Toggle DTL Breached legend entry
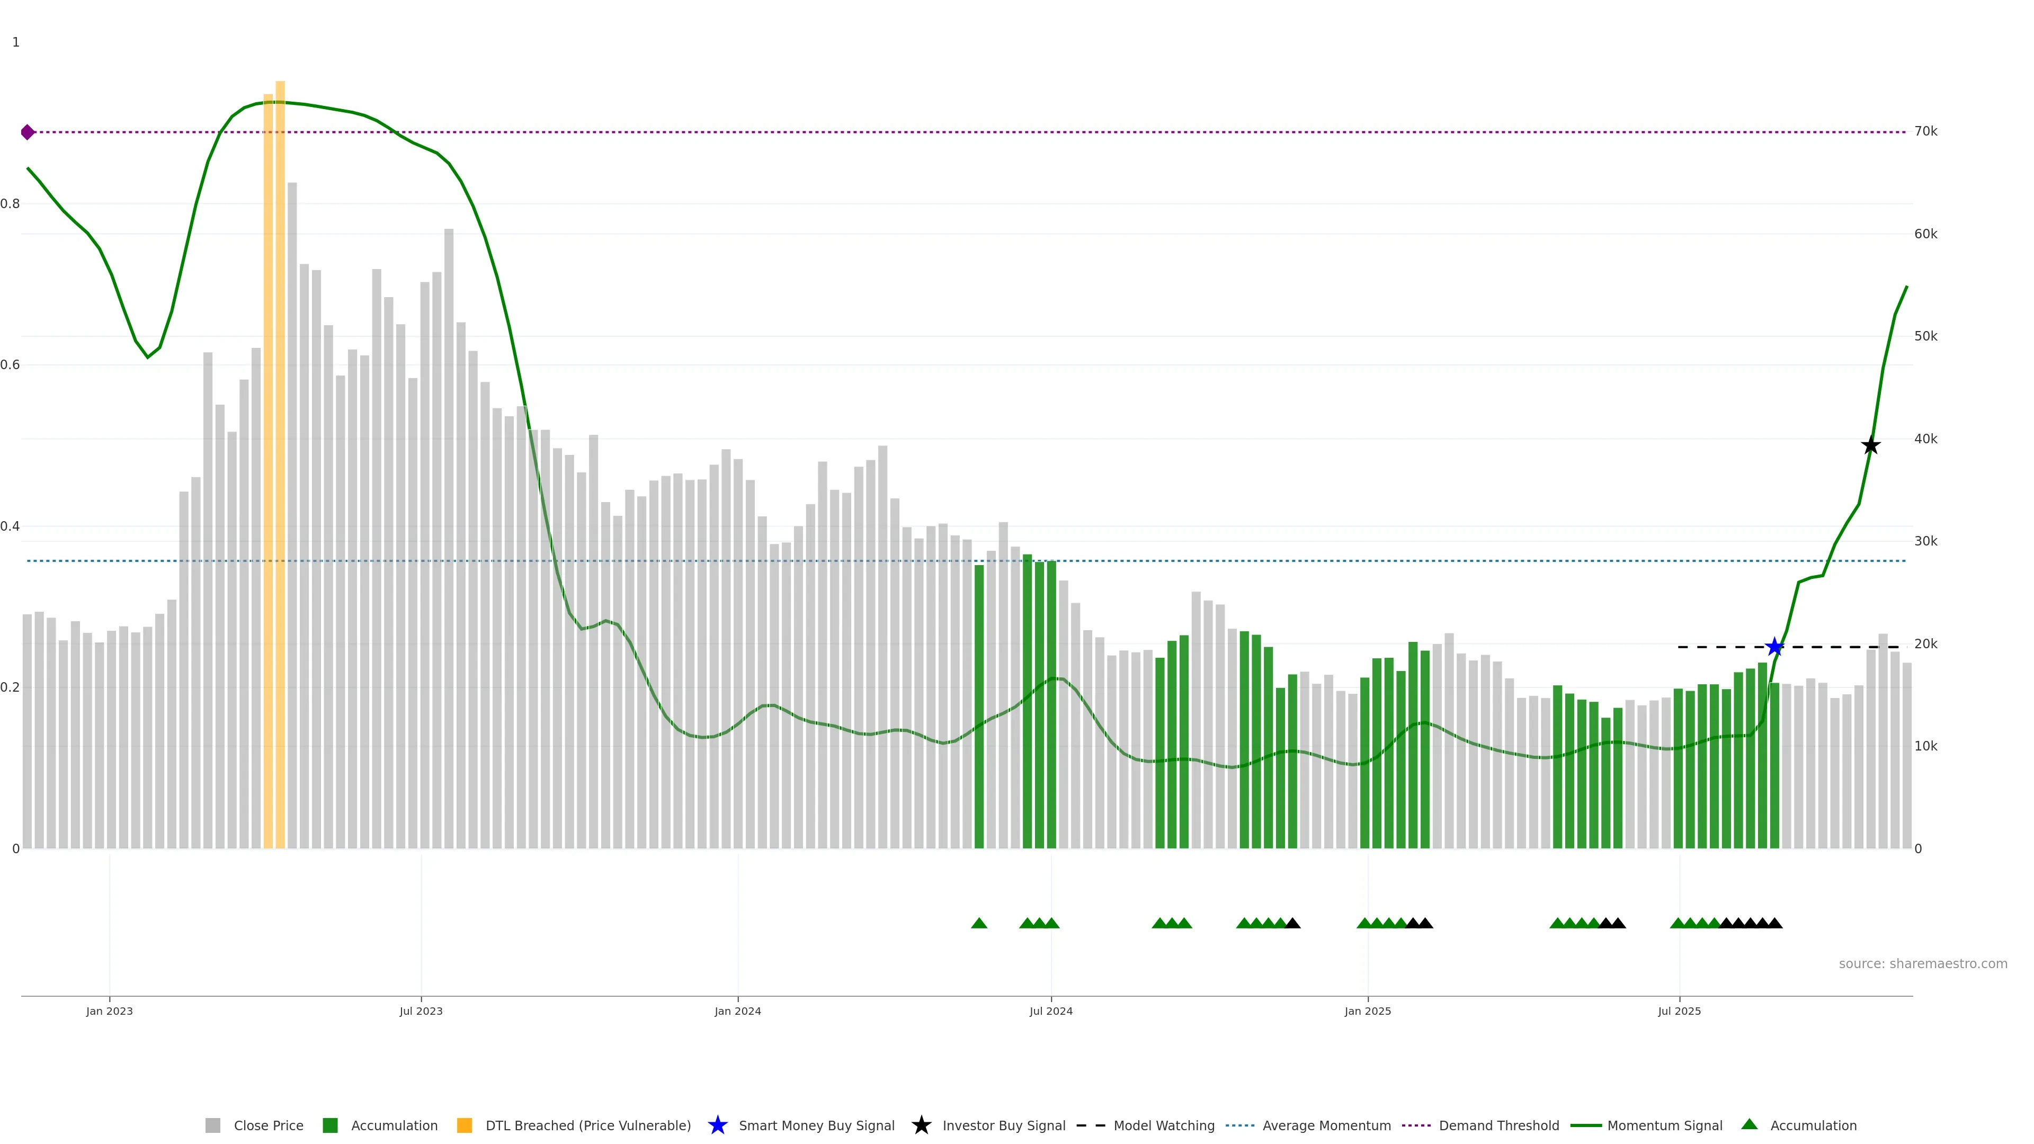 click(574, 1125)
